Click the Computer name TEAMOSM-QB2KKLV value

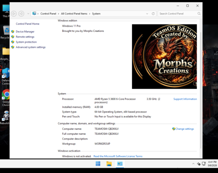[106, 129]
